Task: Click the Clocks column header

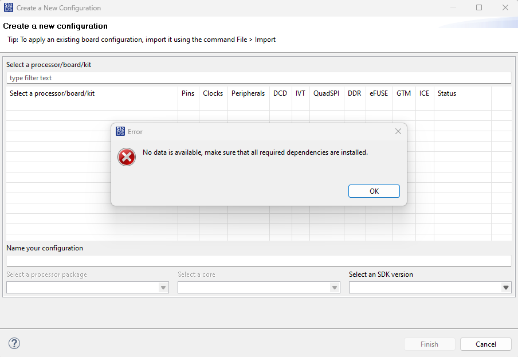Action: 213,93
